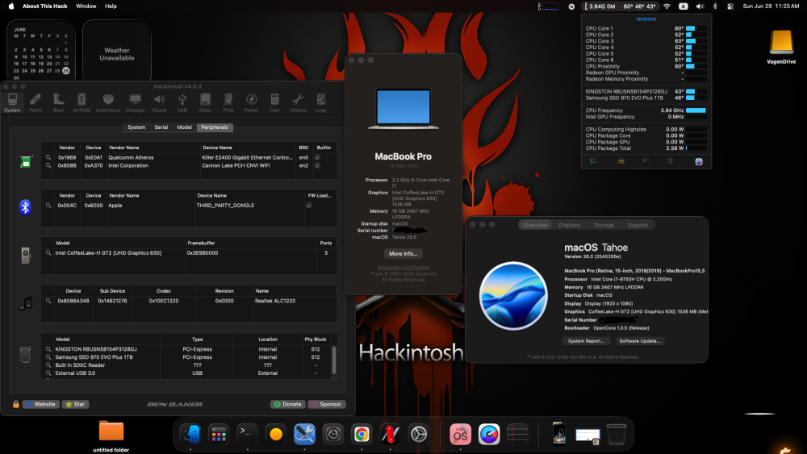Open the NVRAM section in Hackintool
This screenshot has width=807, height=454.
pos(82,102)
